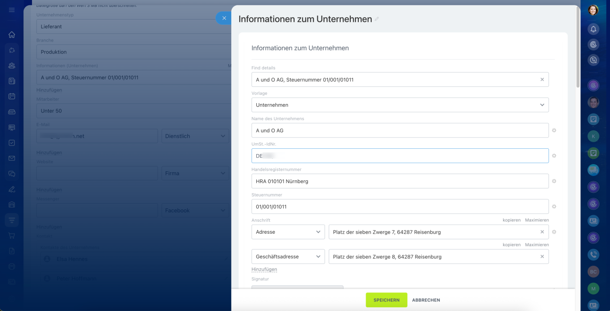Open the calendar icon in left sidebar
610x311 pixels.
click(x=12, y=96)
